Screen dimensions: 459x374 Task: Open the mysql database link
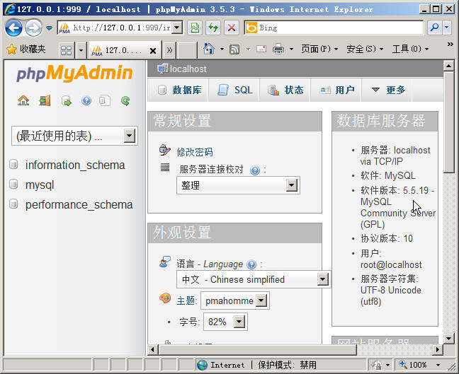click(40, 185)
